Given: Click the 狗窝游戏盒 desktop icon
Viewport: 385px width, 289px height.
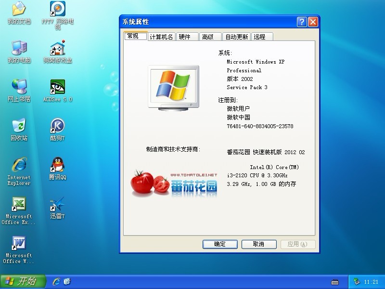Looking at the screenshot, I should (x=58, y=49).
